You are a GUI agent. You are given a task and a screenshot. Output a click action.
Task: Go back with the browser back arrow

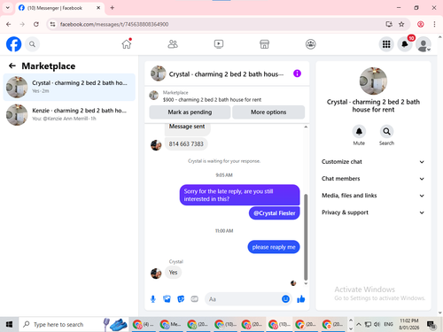coord(8,24)
